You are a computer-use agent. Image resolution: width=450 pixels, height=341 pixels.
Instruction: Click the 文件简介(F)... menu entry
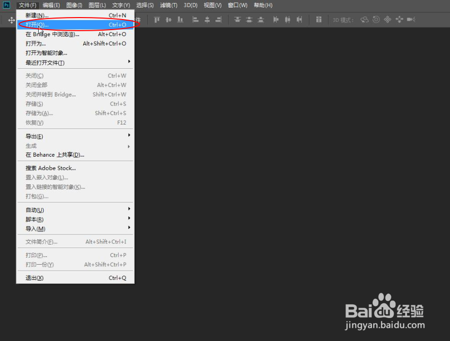click(75, 242)
